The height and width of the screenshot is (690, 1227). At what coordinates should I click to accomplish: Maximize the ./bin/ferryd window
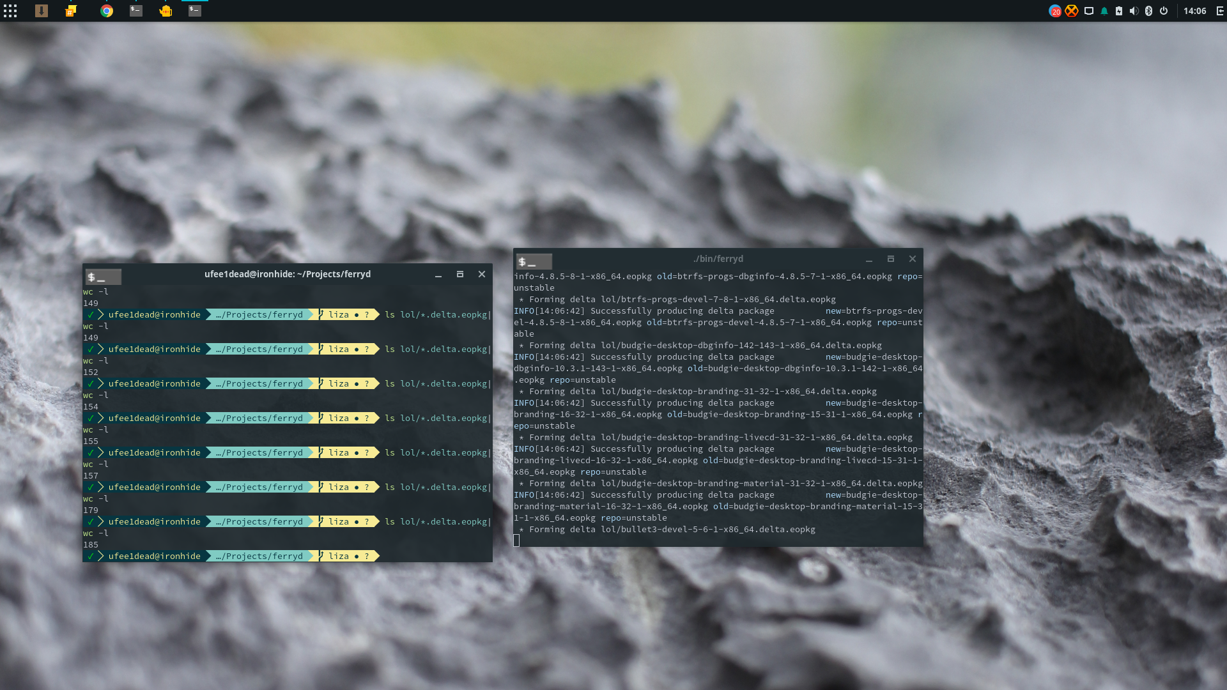(891, 259)
